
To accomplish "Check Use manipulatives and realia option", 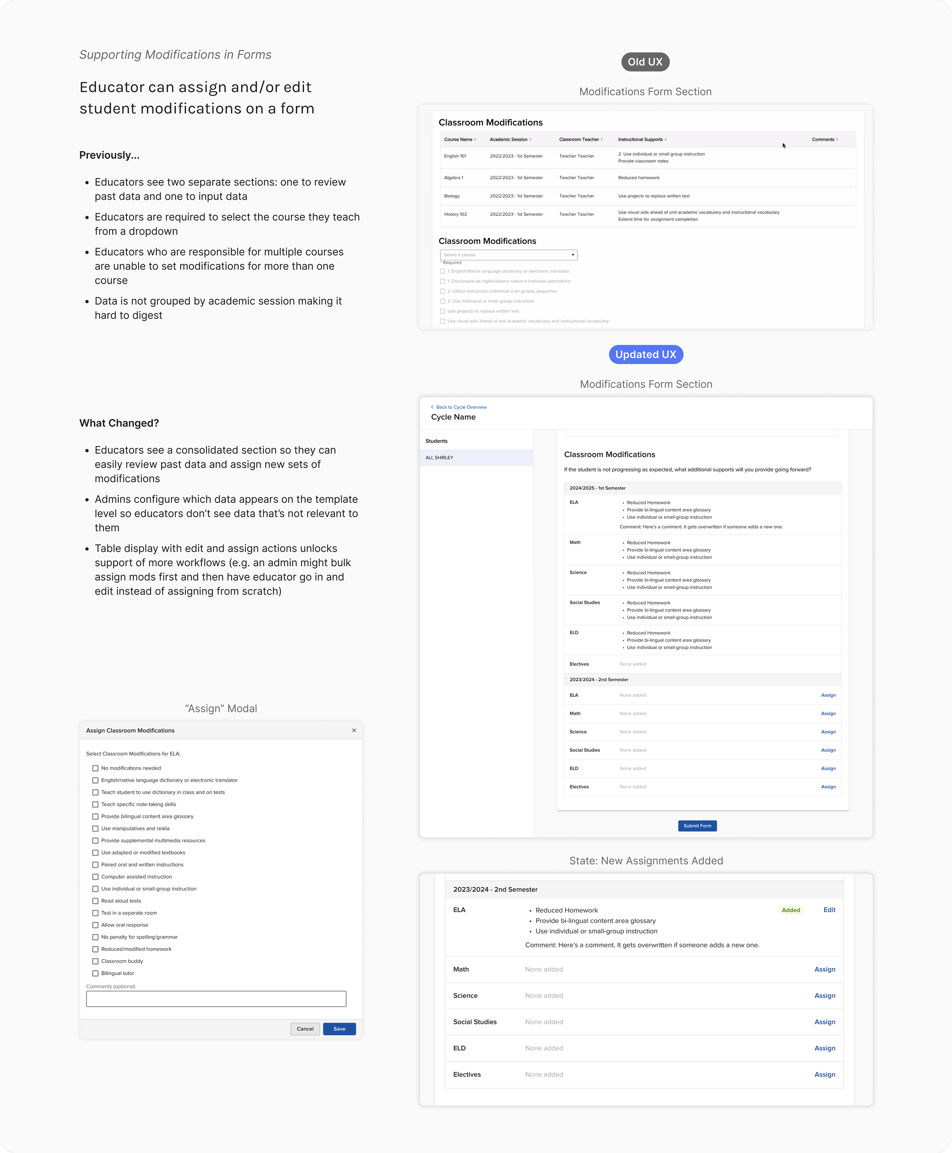I will pyautogui.click(x=96, y=828).
